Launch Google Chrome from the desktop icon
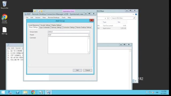 point(5,19)
